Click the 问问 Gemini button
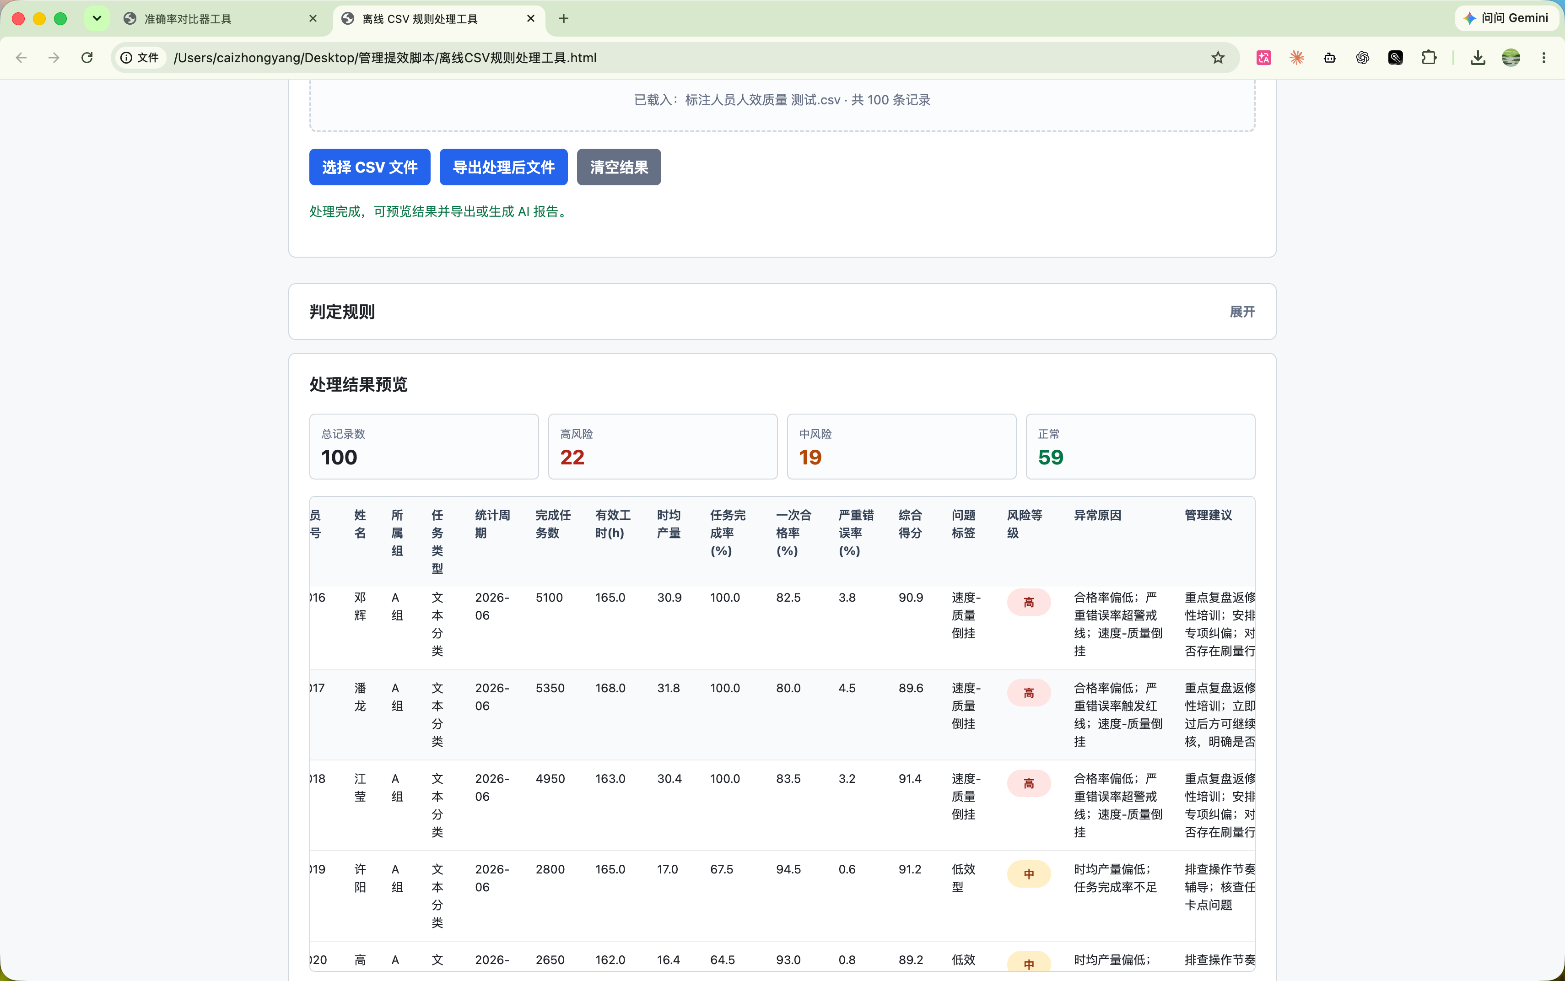The width and height of the screenshot is (1565, 981). pyautogui.click(x=1507, y=18)
